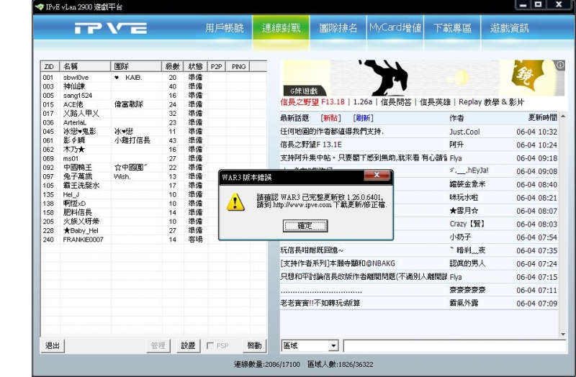The width and height of the screenshot is (576, 377).
Task: Click the 確定 button in error dialog
Action: pos(305,226)
